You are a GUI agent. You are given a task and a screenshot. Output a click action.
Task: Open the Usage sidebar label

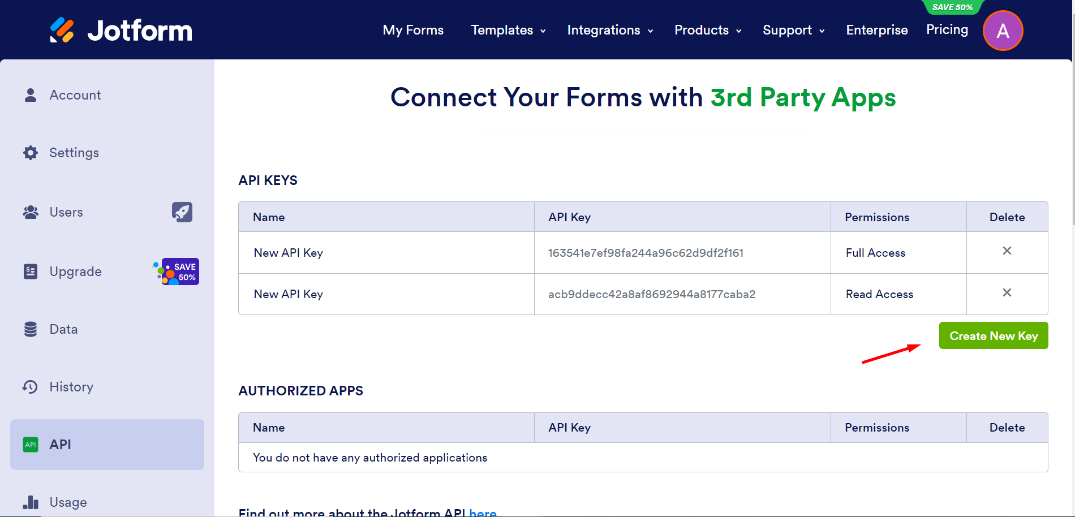coord(68,502)
